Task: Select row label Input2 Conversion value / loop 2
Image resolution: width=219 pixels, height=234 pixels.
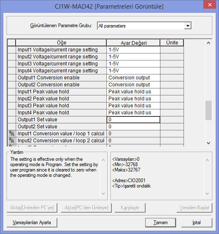Action: pos(61,141)
